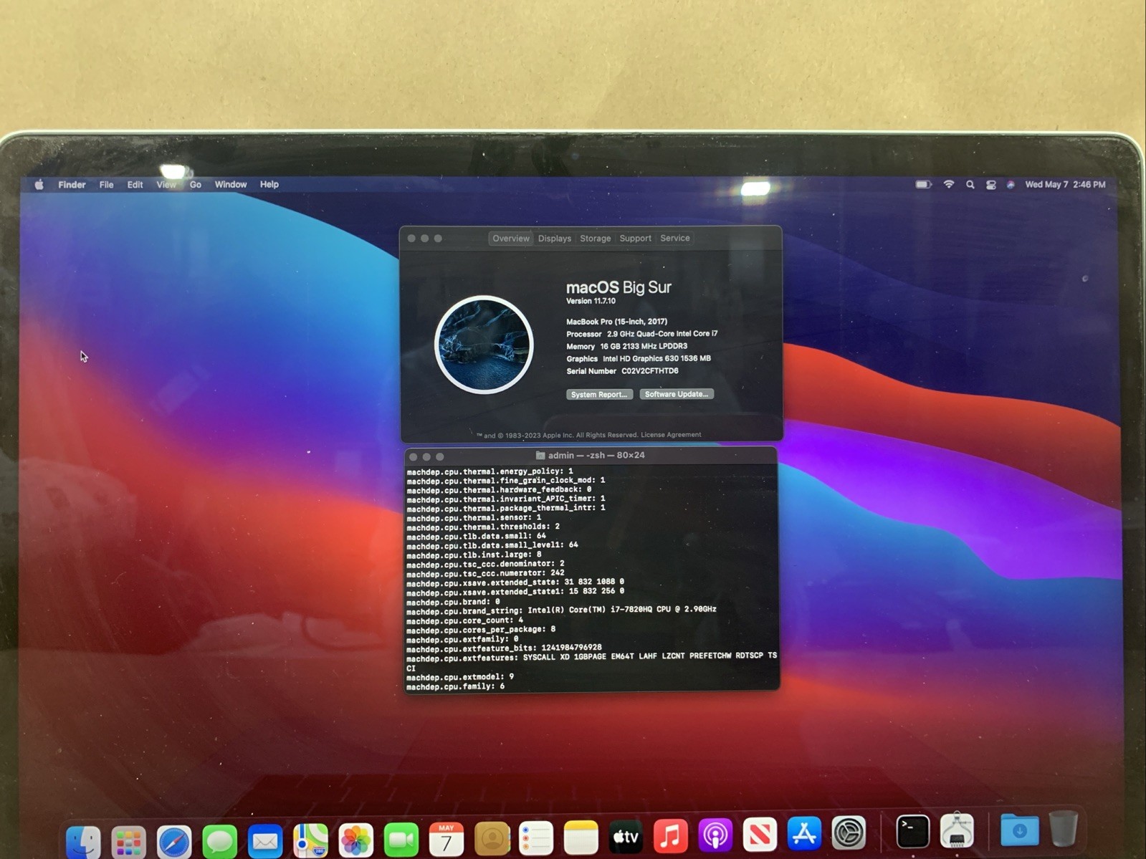Image resolution: width=1146 pixels, height=859 pixels.
Task: Open the Wi-Fi menu
Action: click(949, 185)
